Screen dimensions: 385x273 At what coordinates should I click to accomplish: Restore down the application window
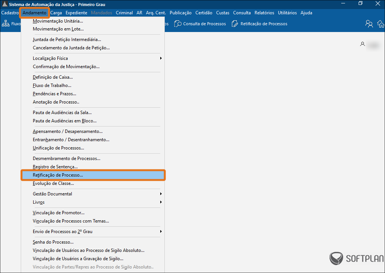(360, 3)
